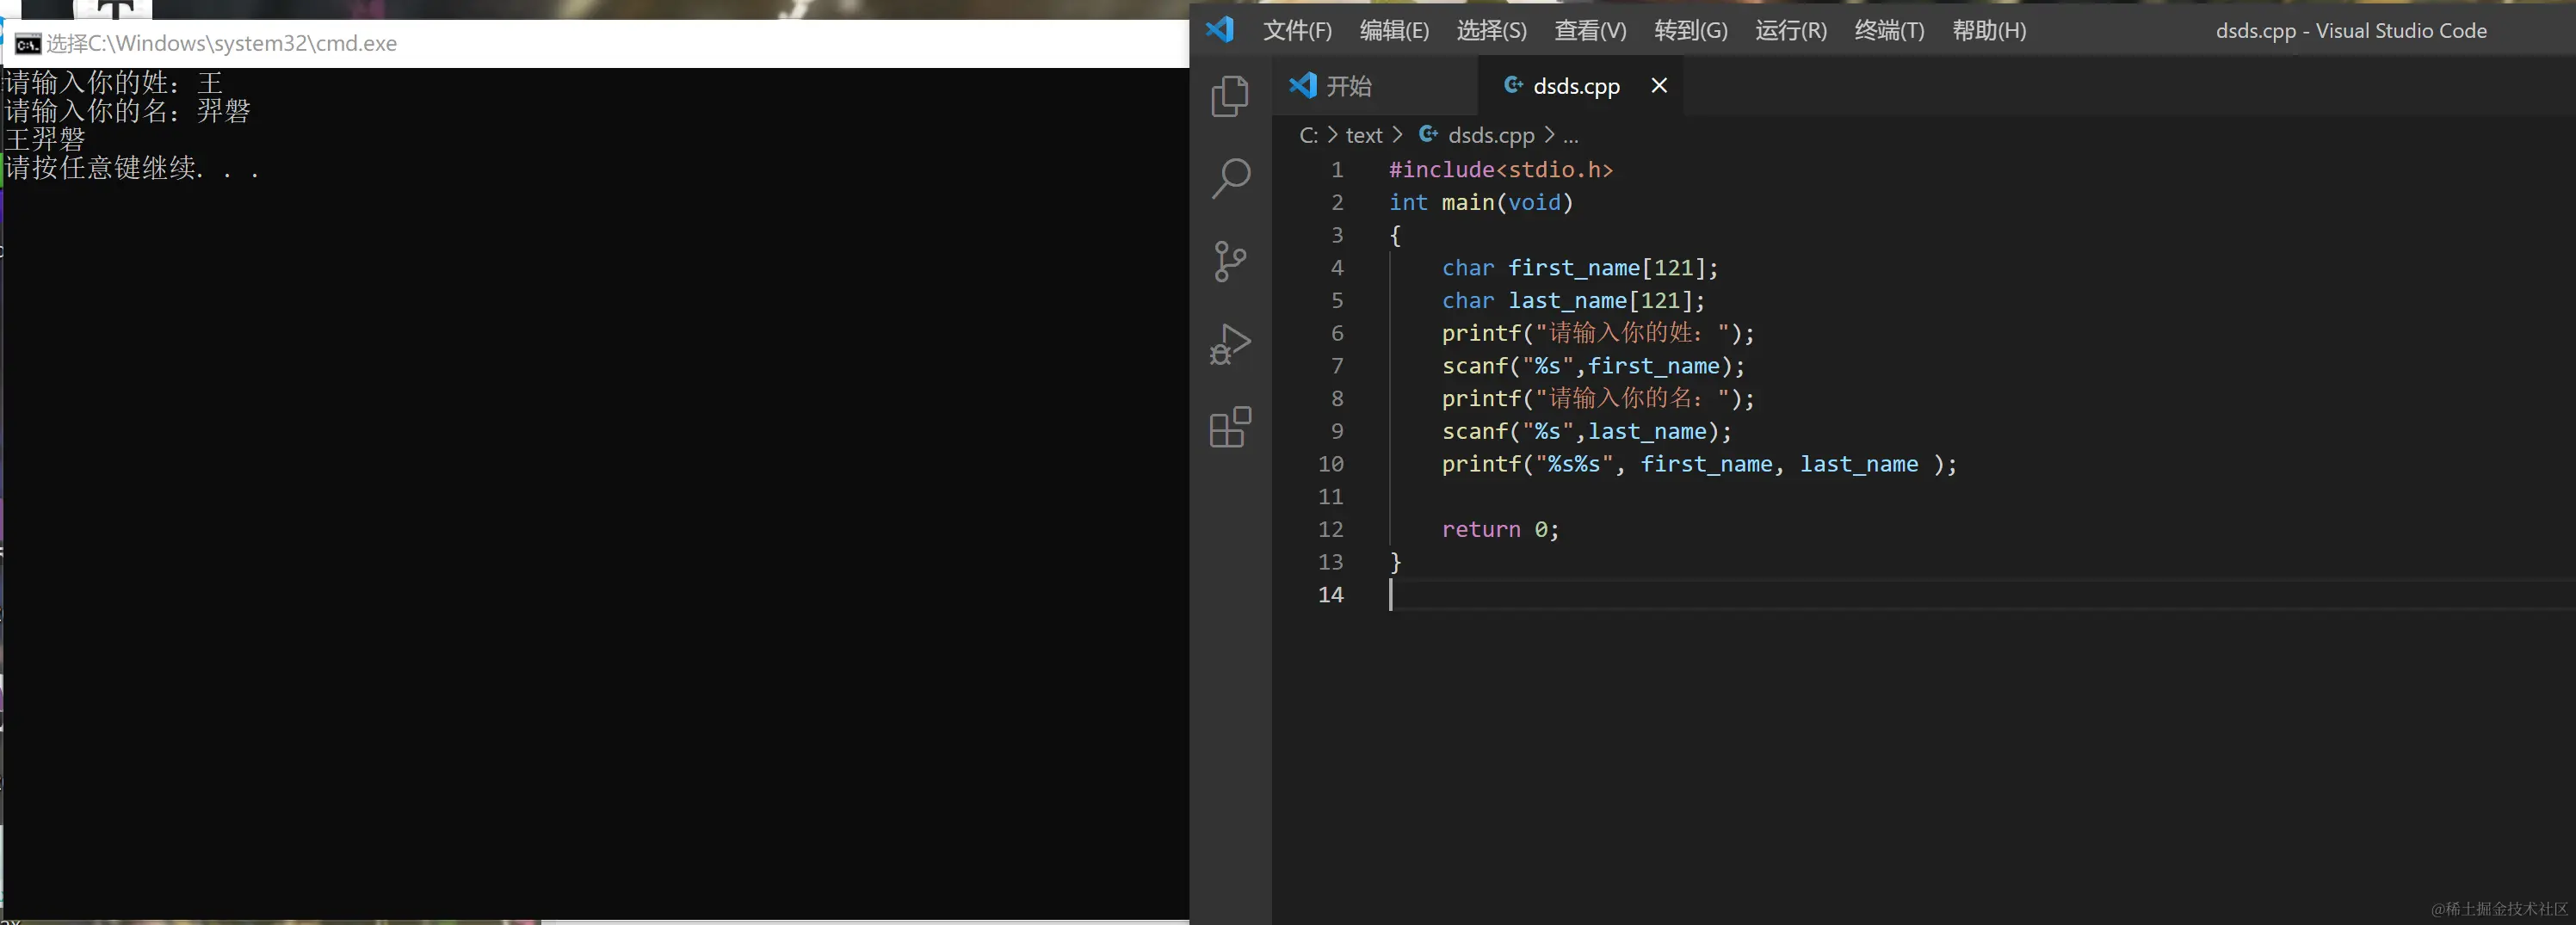Click the printf "请输入你的名" line
2576x925 pixels.
1598,399
